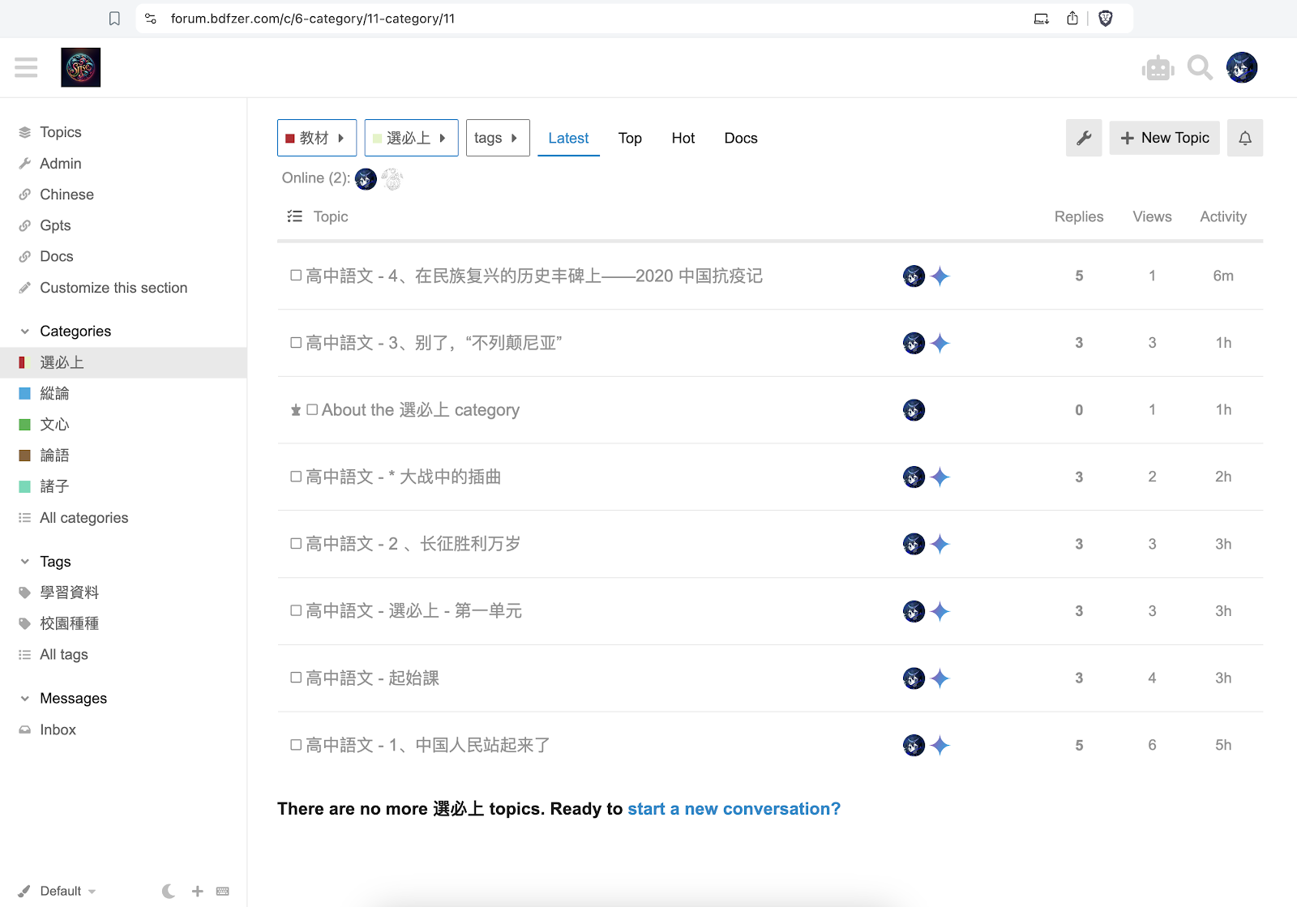Click the category wrench admin button
1297x907 pixels.
click(x=1084, y=138)
